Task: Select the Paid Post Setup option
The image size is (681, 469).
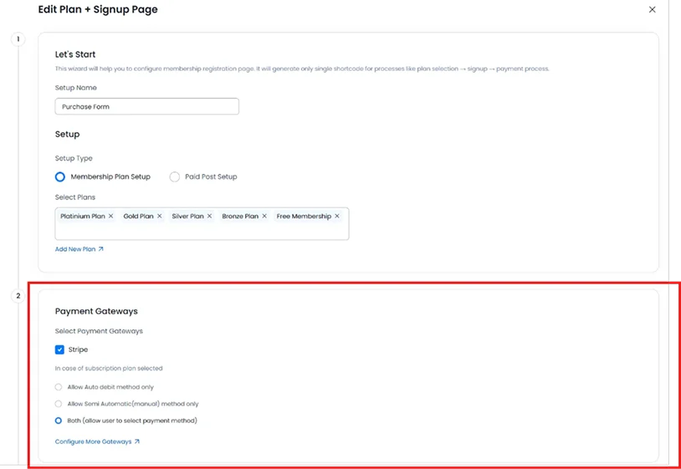Action: click(174, 177)
